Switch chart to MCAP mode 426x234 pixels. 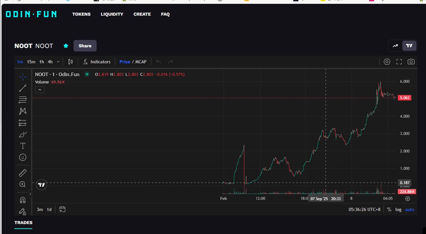pos(141,62)
